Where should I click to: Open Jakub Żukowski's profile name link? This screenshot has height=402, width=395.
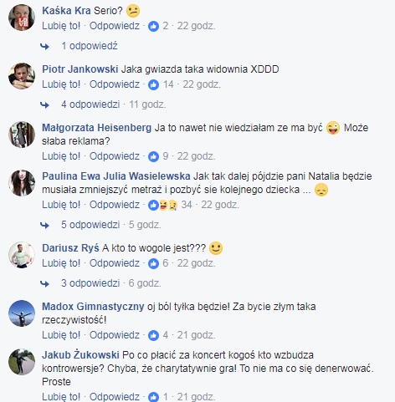coord(80,355)
